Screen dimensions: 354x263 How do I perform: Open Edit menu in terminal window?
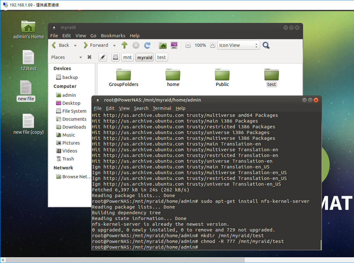pyautogui.click(x=110, y=108)
